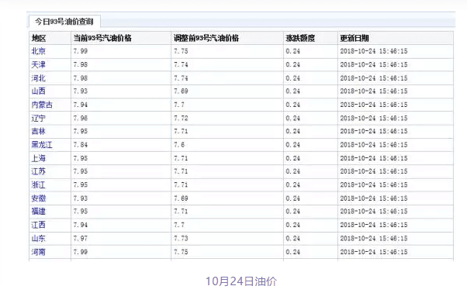Viewport: 467px width, 293px height.
Task: Select the 浙江 region link
Action: [x=39, y=184]
